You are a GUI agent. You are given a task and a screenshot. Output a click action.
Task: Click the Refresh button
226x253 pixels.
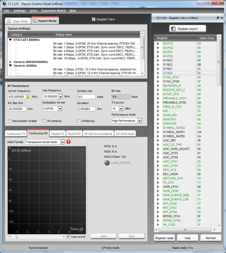click(211, 238)
